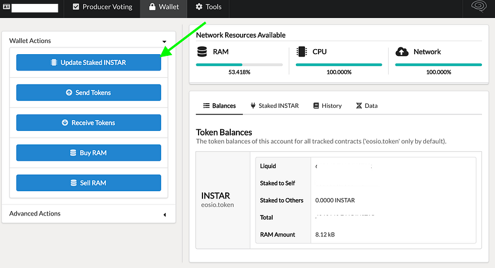Click the Send Tokens button
495x268 pixels.
[89, 93]
